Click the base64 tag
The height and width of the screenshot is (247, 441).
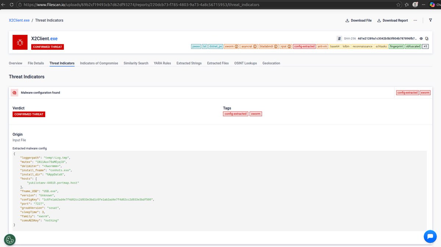click(335, 47)
